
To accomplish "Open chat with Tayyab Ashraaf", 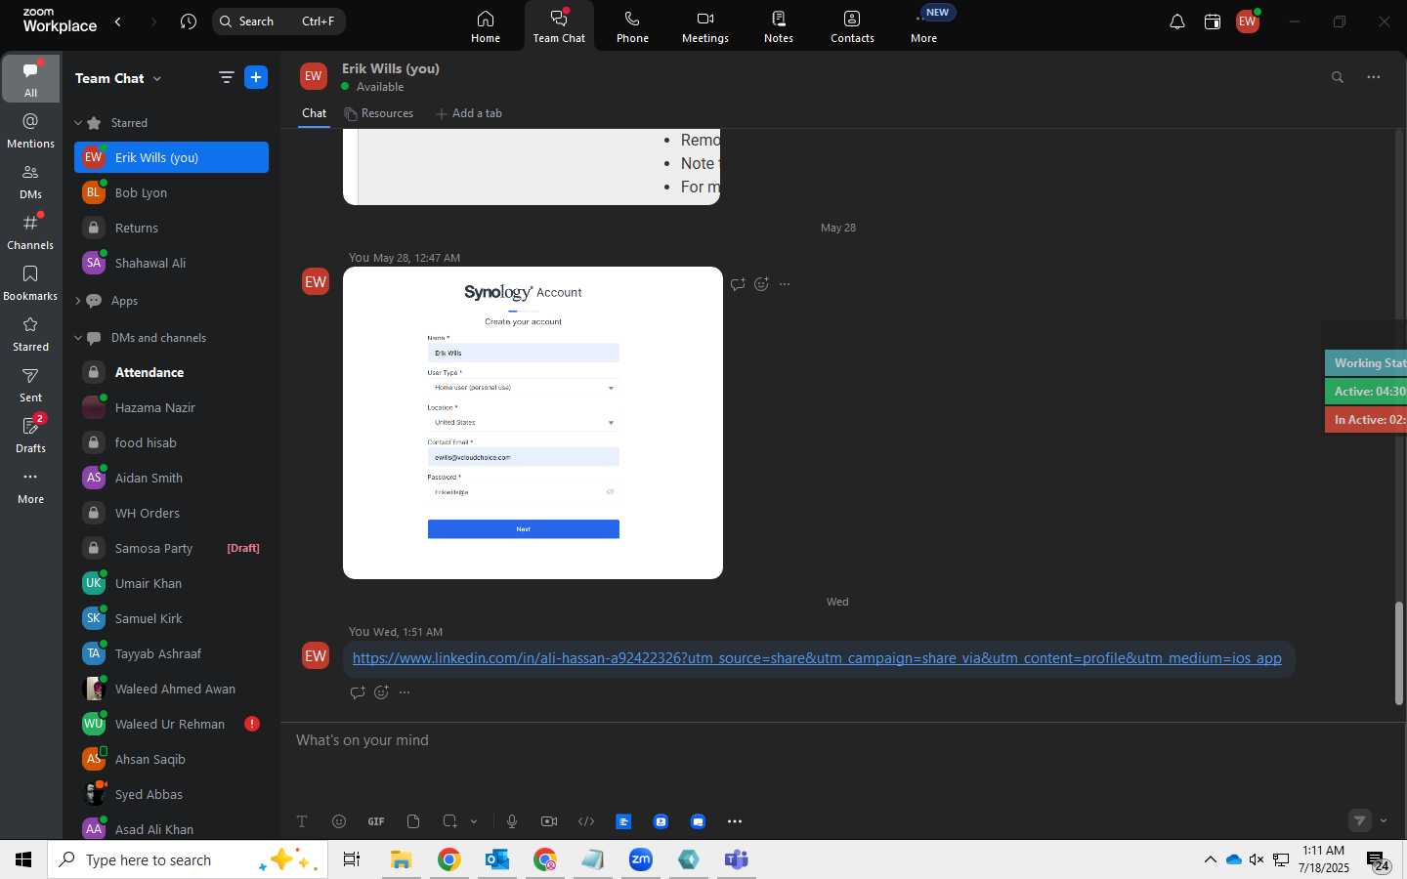I will (171, 653).
